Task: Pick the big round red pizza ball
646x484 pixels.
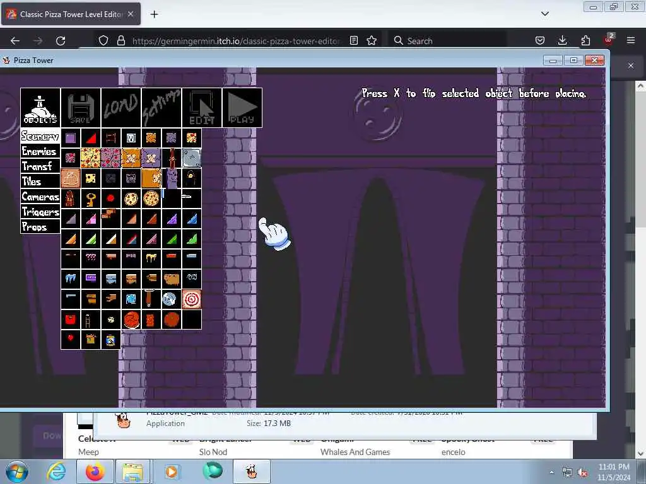Action: 131,320
